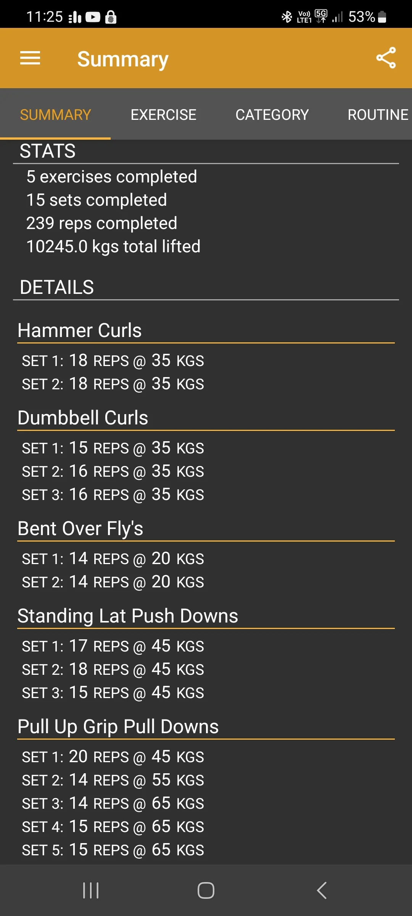Select the Bent Over Fly's heading
Viewport: 412px width, 916px height.
coord(80,529)
